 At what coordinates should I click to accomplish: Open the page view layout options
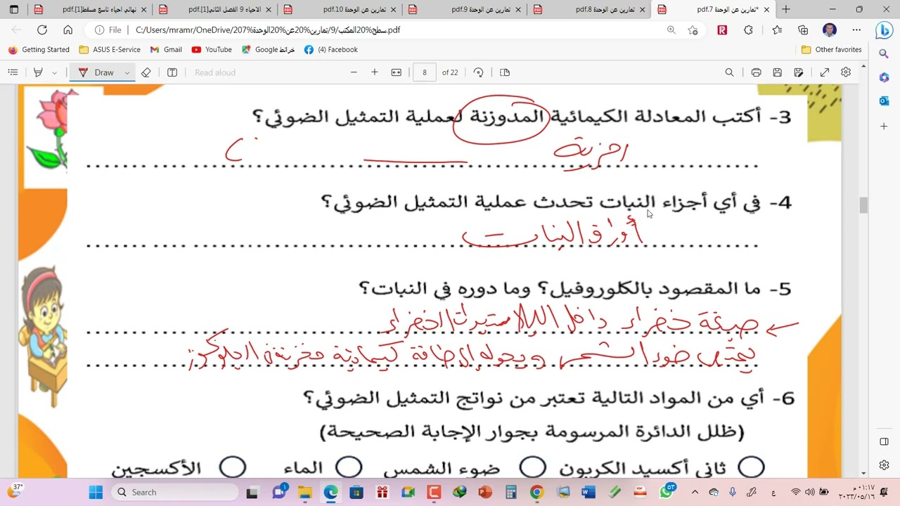coord(505,72)
